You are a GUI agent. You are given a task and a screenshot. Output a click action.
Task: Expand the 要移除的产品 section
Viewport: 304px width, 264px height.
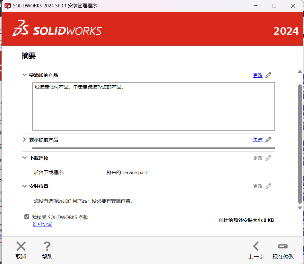pos(24,140)
